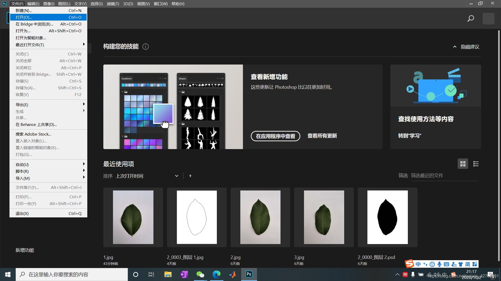501x281 pixels.
Task: Expand 最近打开文件(T) submenu
Action: [48, 45]
